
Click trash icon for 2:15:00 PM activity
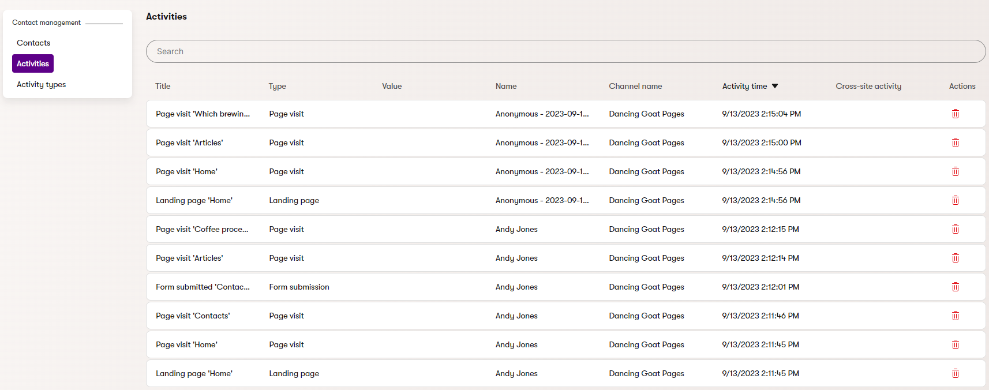pyautogui.click(x=955, y=142)
